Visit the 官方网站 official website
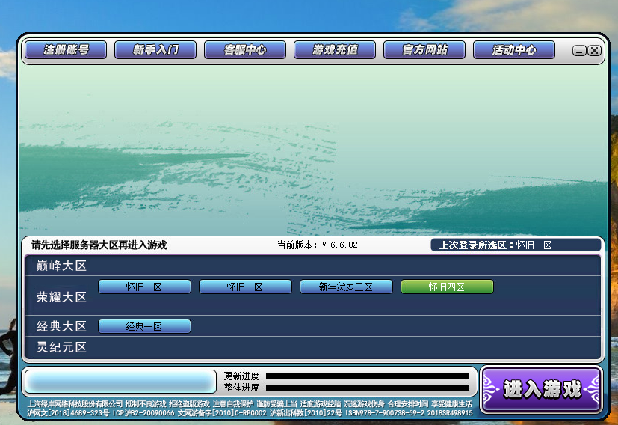The width and height of the screenshot is (618, 425). pyautogui.click(x=424, y=50)
